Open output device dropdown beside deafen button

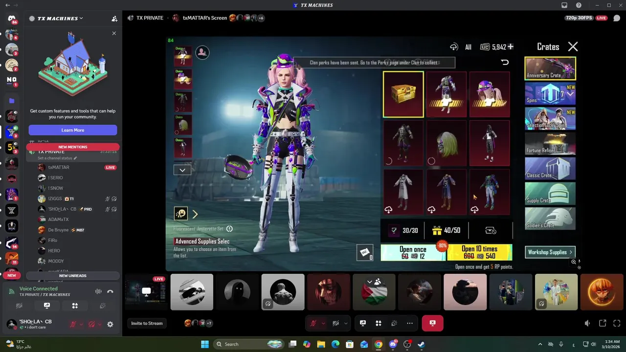(x=100, y=324)
